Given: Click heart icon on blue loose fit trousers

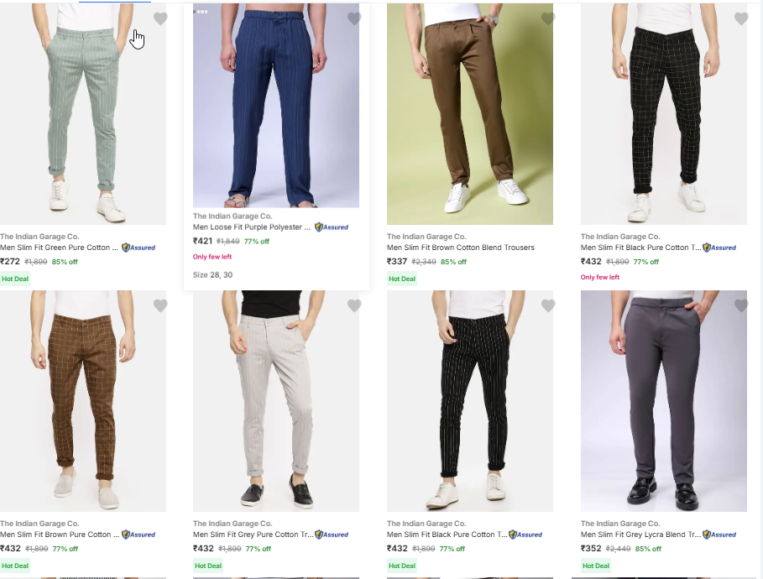Looking at the screenshot, I should click(x=354, y=18).
